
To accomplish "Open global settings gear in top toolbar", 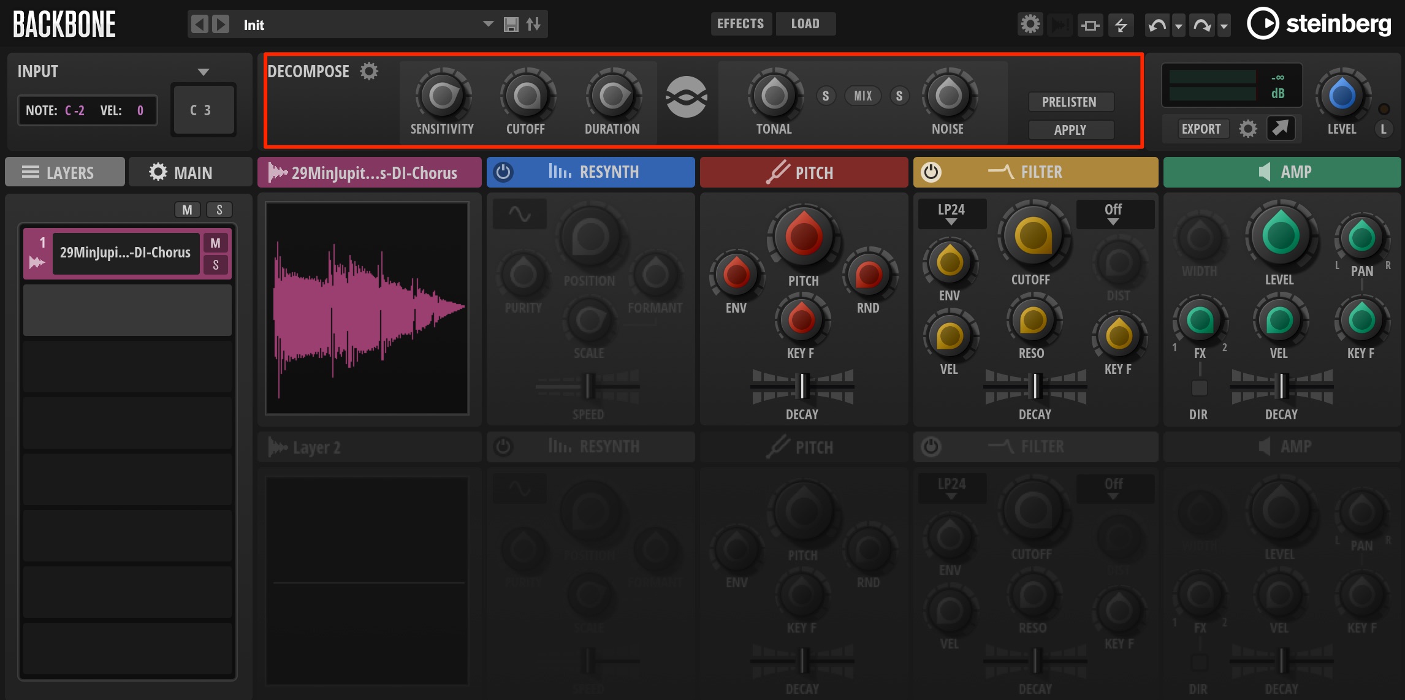I will tap(1030, 25).
